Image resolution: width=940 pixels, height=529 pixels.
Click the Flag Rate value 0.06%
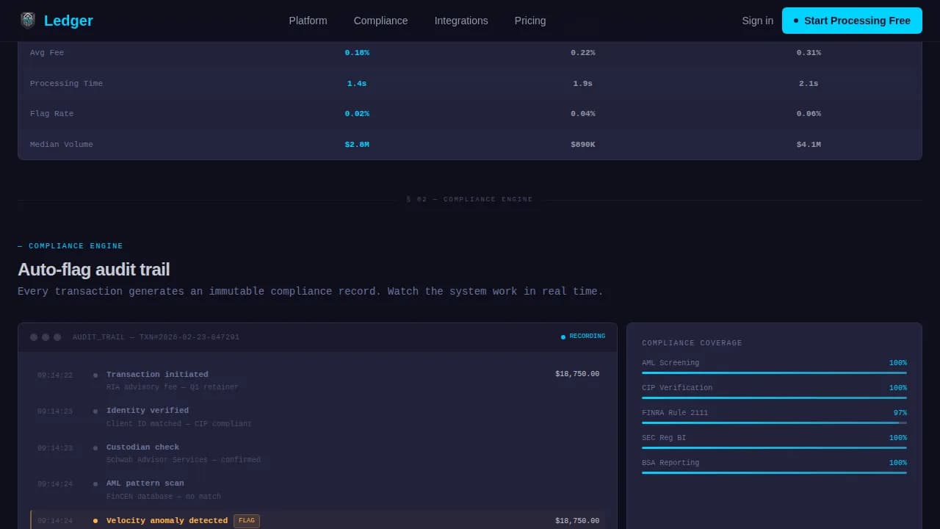click(809, 114)
